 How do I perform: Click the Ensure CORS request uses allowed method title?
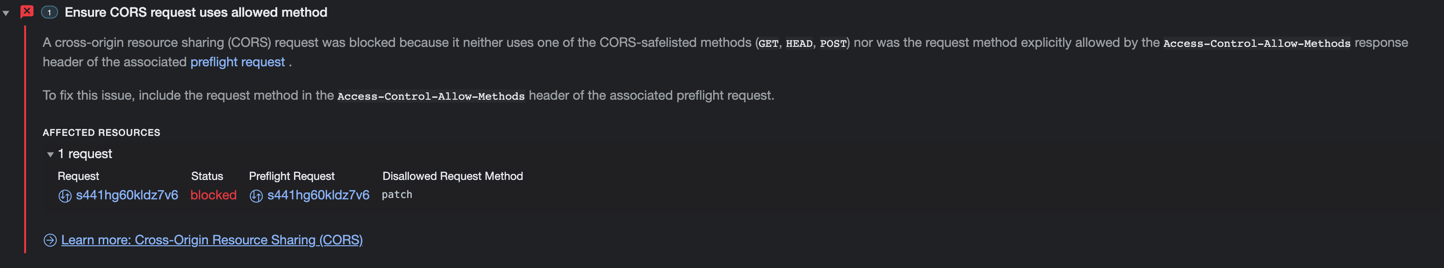196,12
